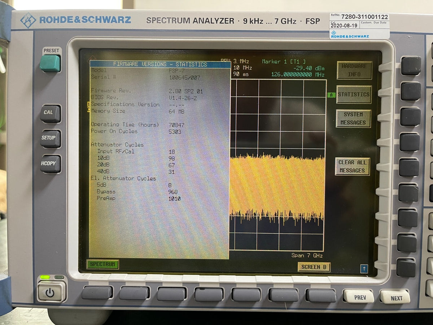Select the marker level -29.40 dBm
Screen dimensions: 433x325
click(x=309, y=68)
